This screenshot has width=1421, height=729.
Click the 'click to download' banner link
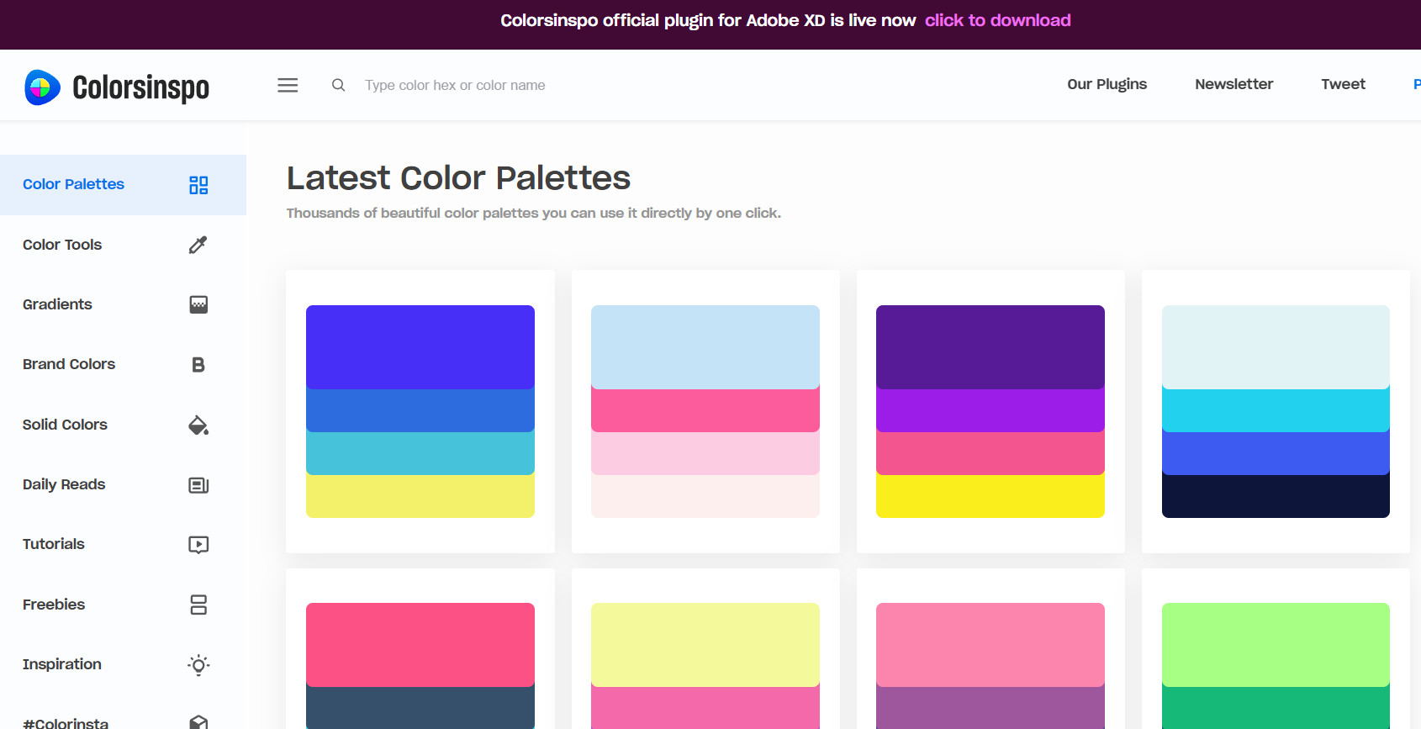point(997,20)
